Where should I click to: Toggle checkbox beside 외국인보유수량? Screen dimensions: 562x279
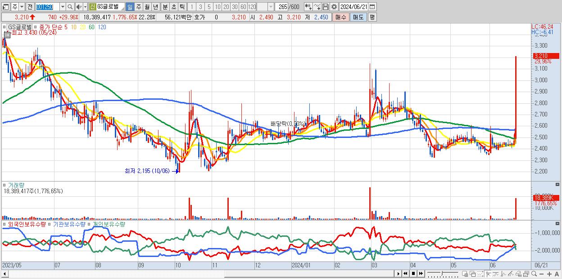(5, 224)
